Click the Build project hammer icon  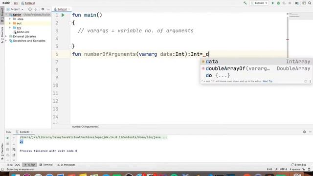pos(245,3)
